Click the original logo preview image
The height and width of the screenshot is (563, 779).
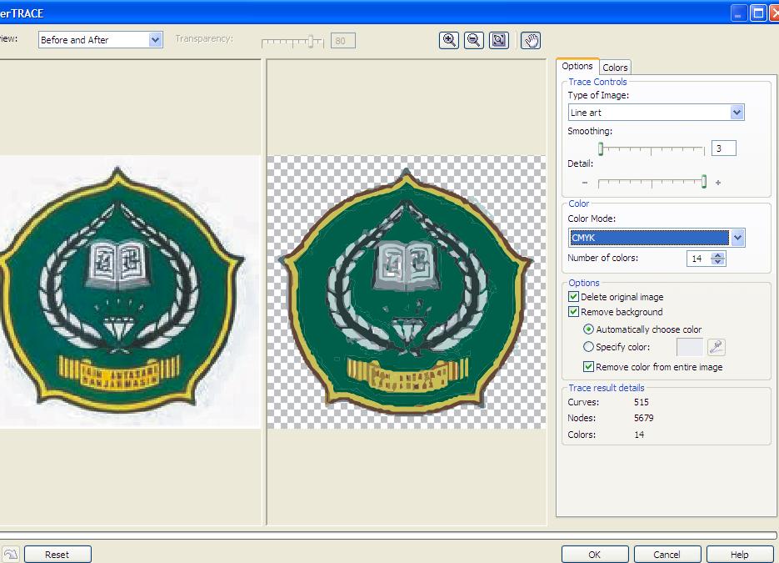pos(130,292)
